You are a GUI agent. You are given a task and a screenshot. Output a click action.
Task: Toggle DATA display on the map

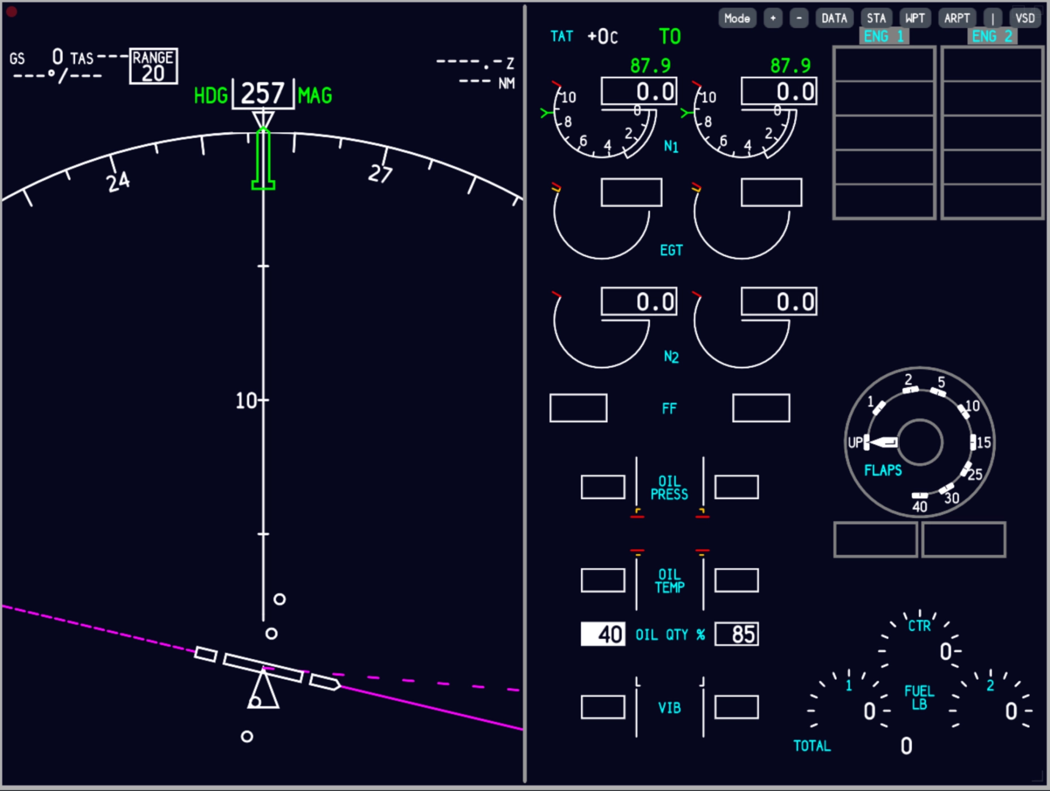pyautogui.click(x=834, y=18)
